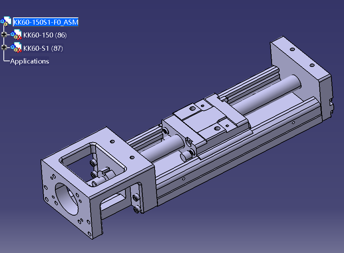344x253 pixels.
Task: Click the mounting hole on carriage top left
Action: [191, 108]
